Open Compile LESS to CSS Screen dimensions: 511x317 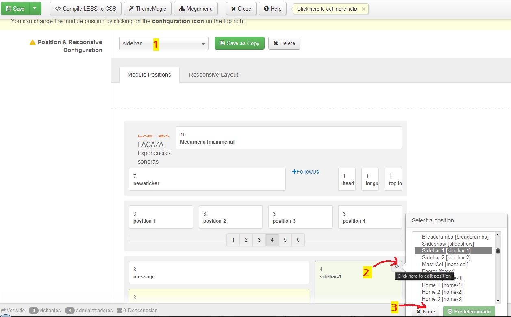[85, 9]
